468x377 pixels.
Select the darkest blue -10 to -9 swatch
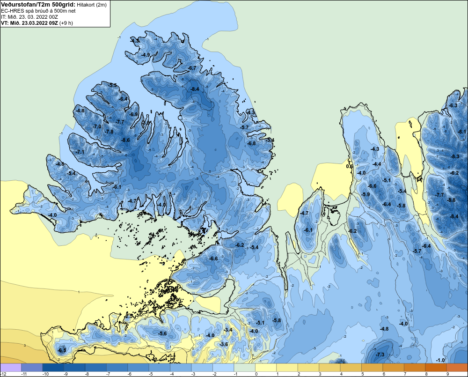tap(53, 367)
